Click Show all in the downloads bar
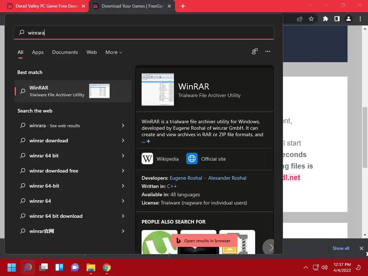 [341, 248]
